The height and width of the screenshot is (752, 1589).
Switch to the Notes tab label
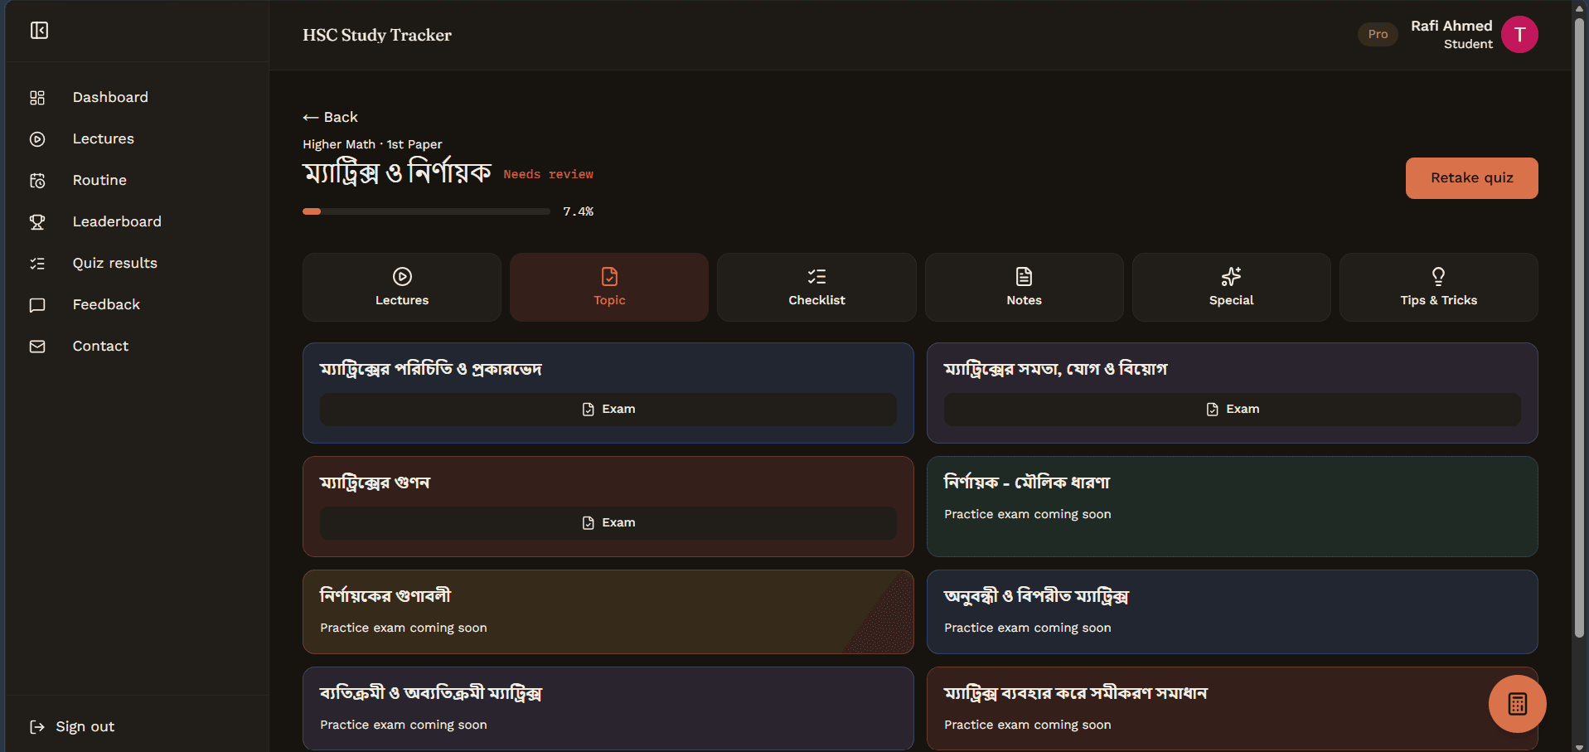1024,300
